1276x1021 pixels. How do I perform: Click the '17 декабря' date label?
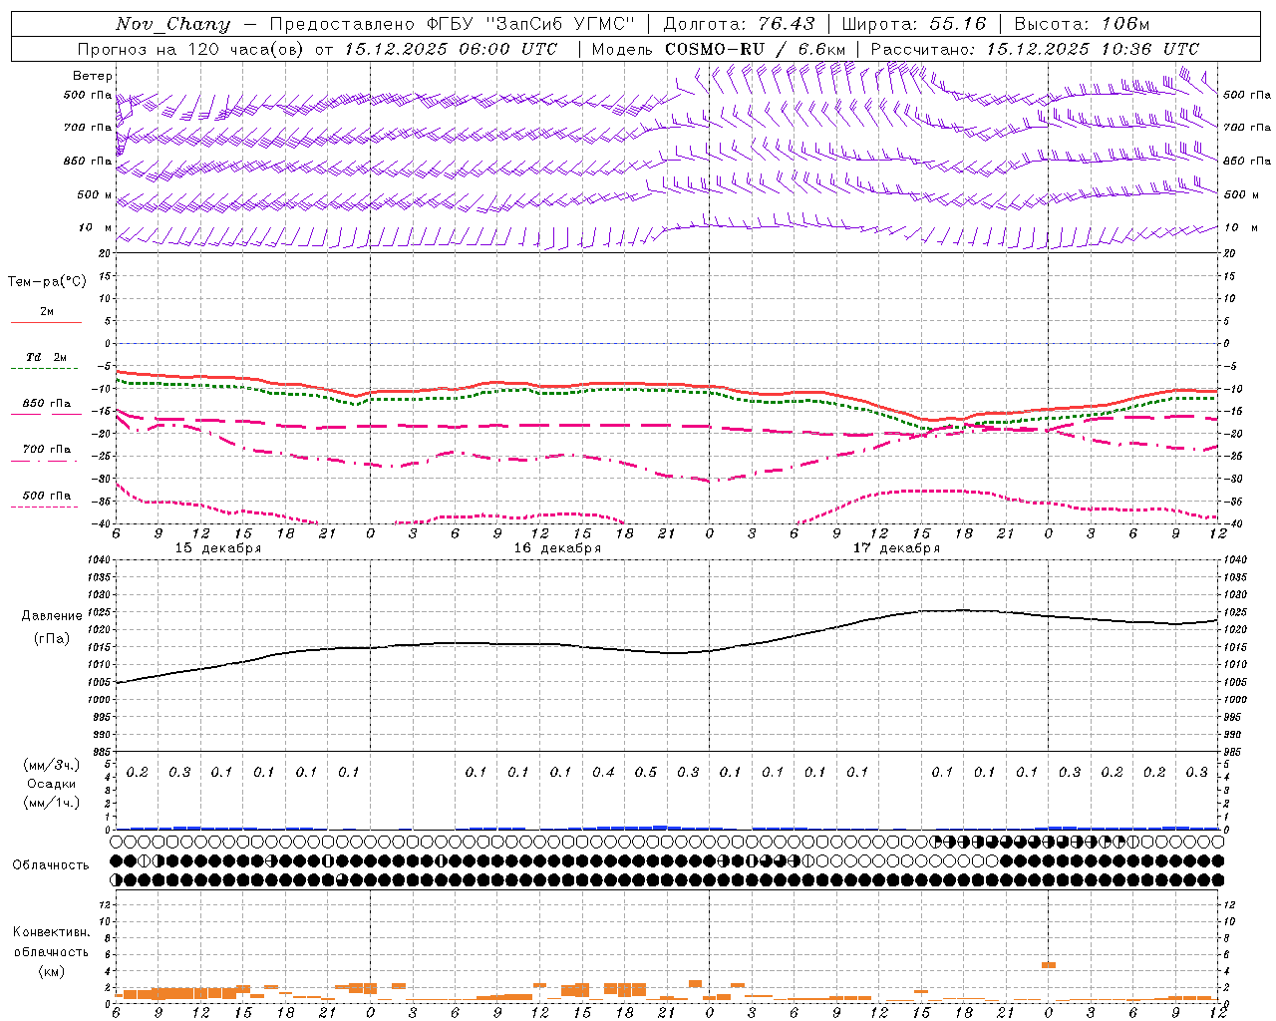[x=896, y=548]
